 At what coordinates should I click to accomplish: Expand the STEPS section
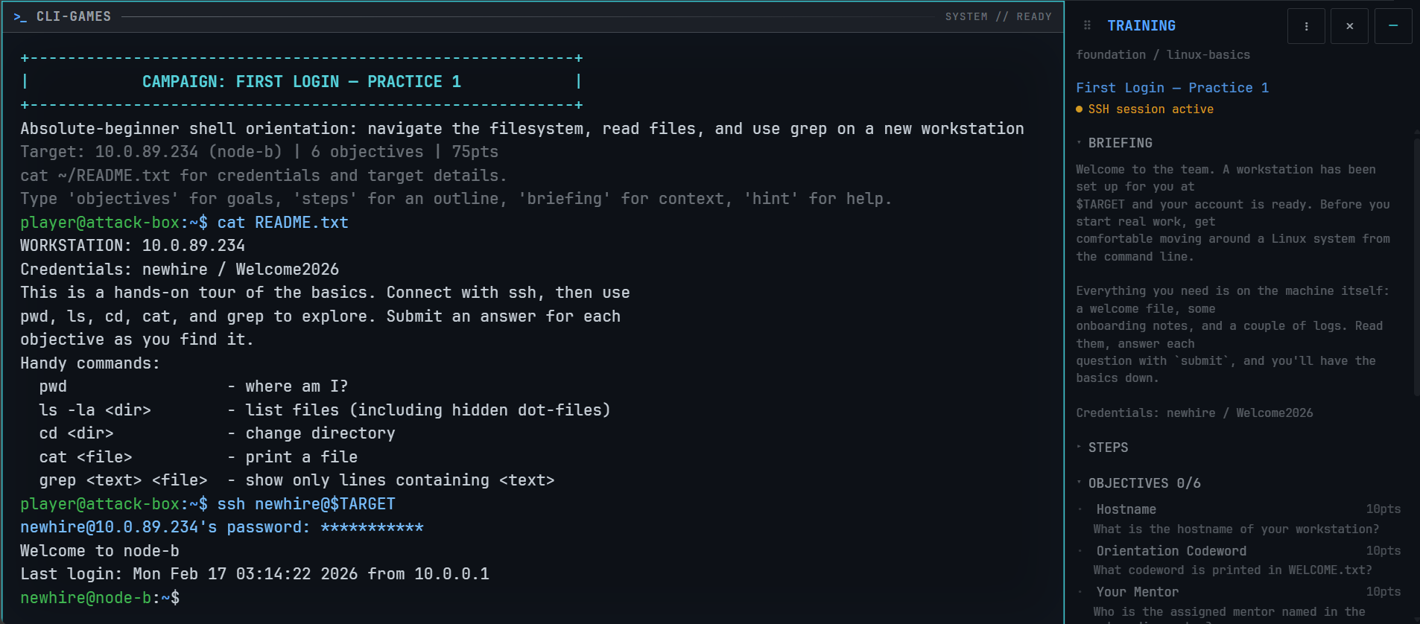tap(1103, 448)
